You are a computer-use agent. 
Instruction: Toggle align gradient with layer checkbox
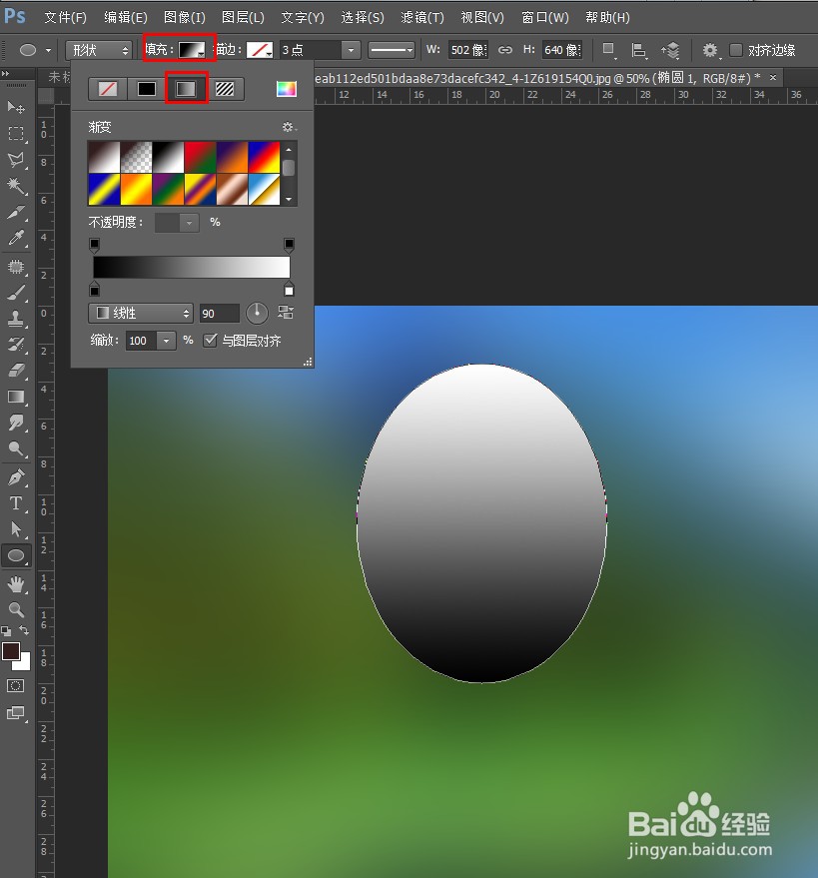[210, 340]
